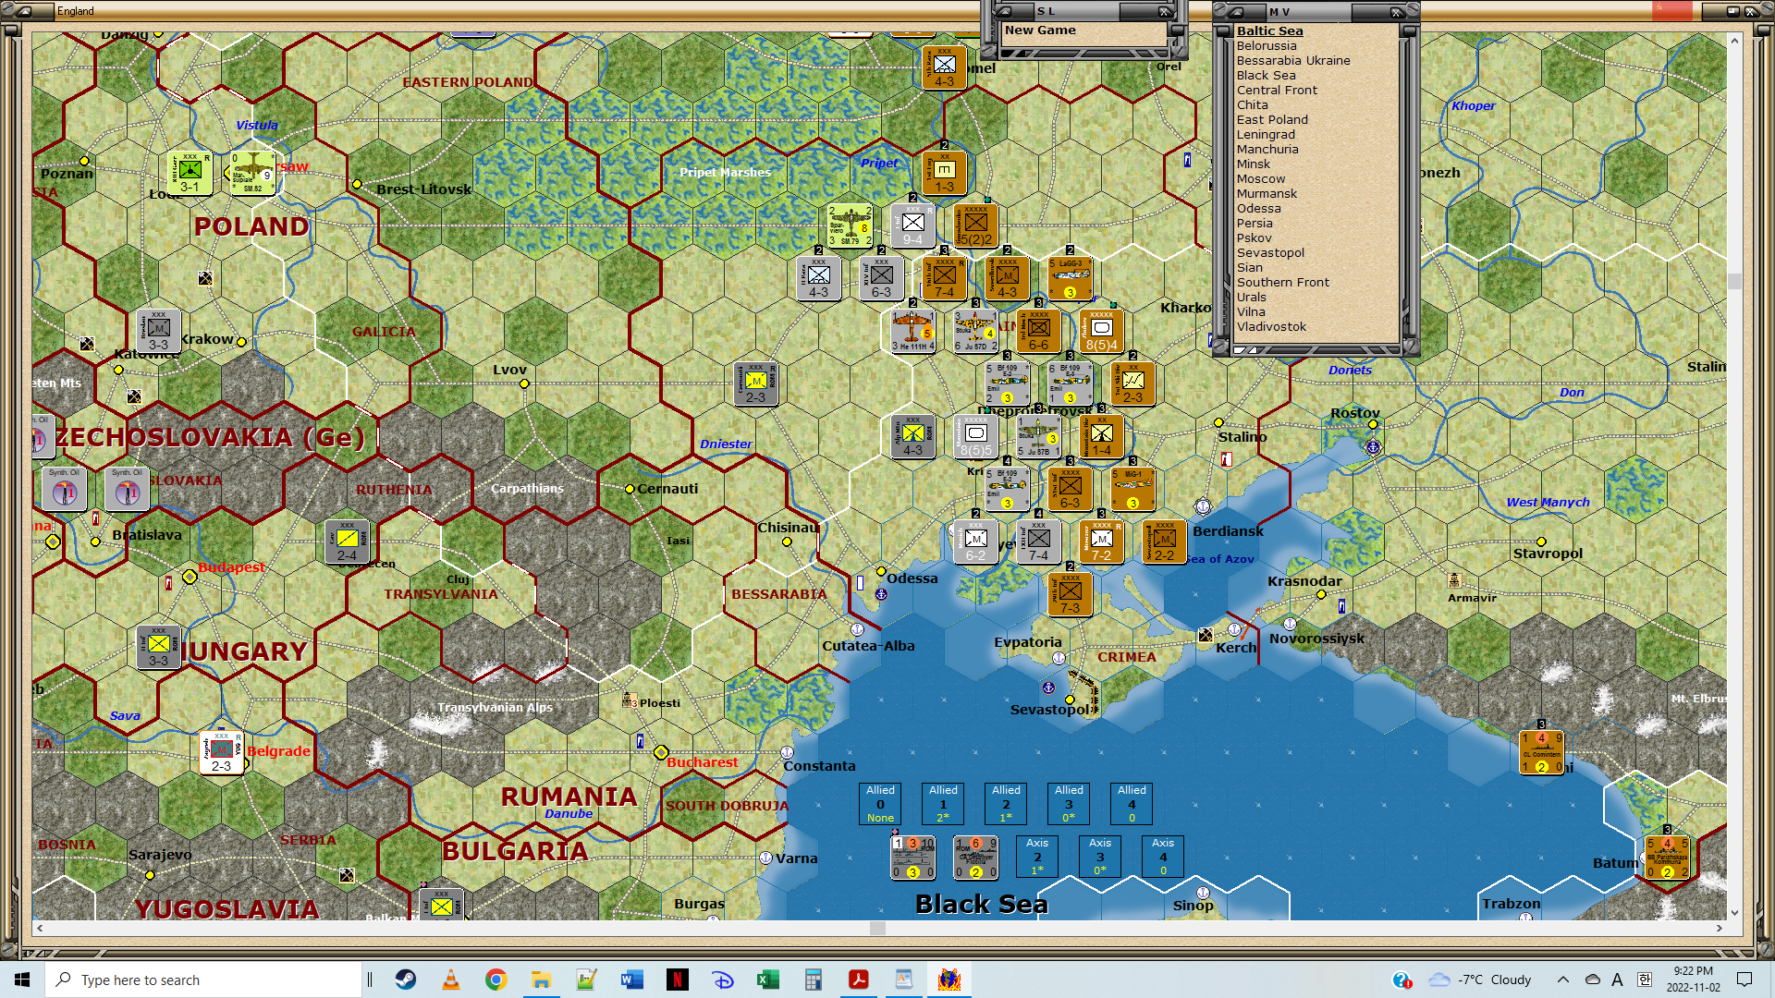Select the LaGG-3 fighter unit counter
This screenshot has height=998, width=1775.
[x=1070, y=278]
